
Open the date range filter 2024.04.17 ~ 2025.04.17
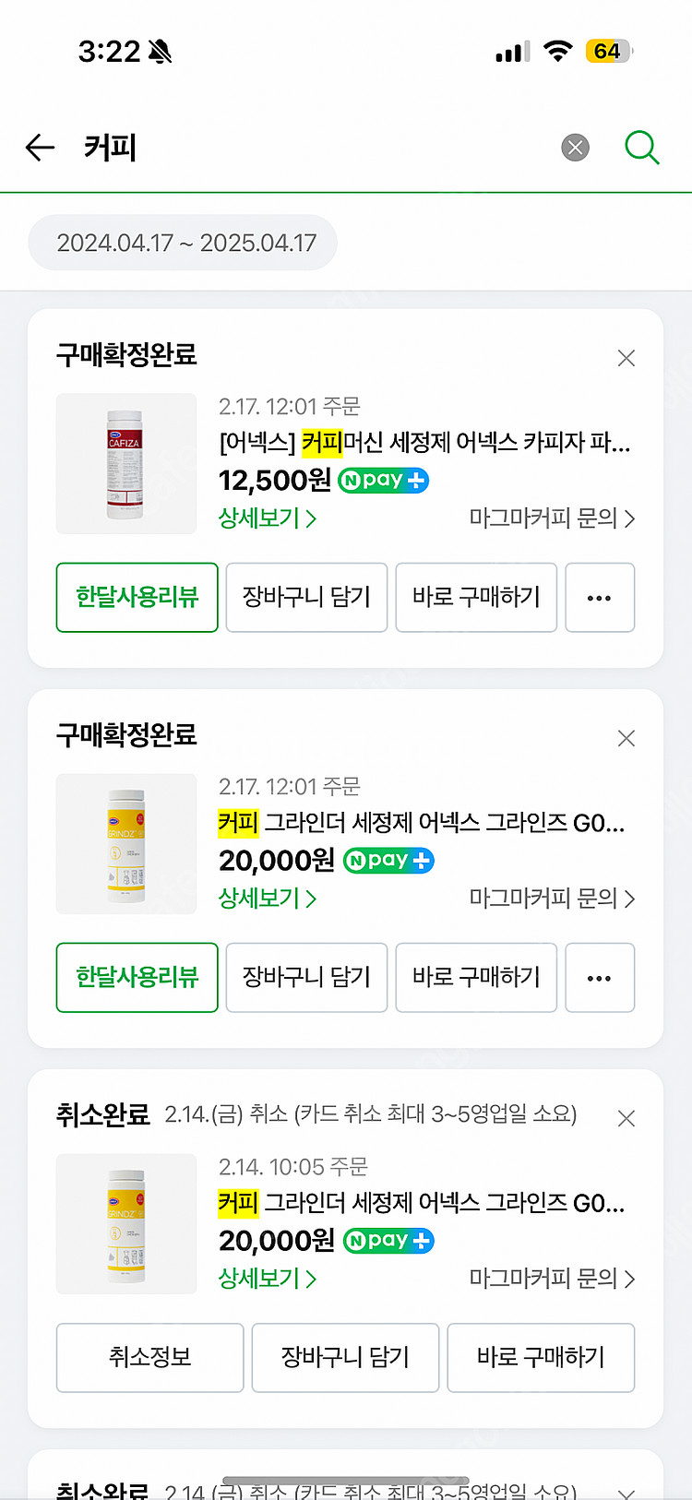tap(183, 243)
